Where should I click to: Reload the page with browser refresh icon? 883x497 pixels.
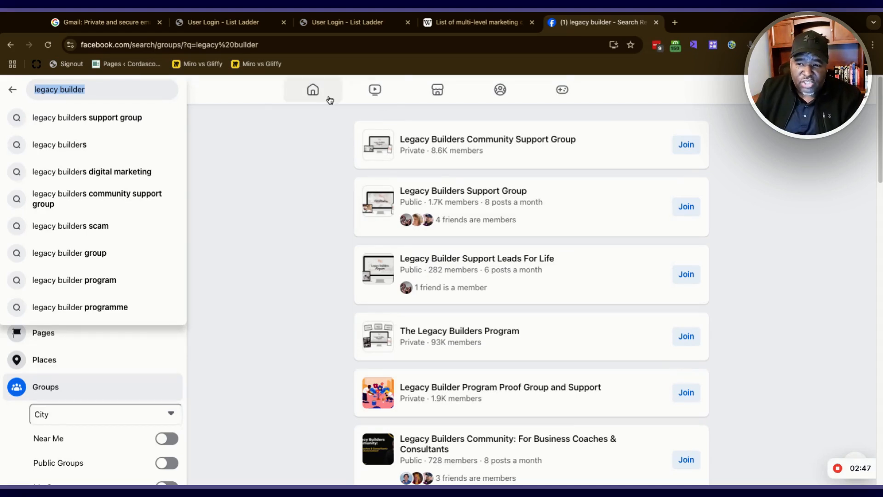click(x=48, y=45)
